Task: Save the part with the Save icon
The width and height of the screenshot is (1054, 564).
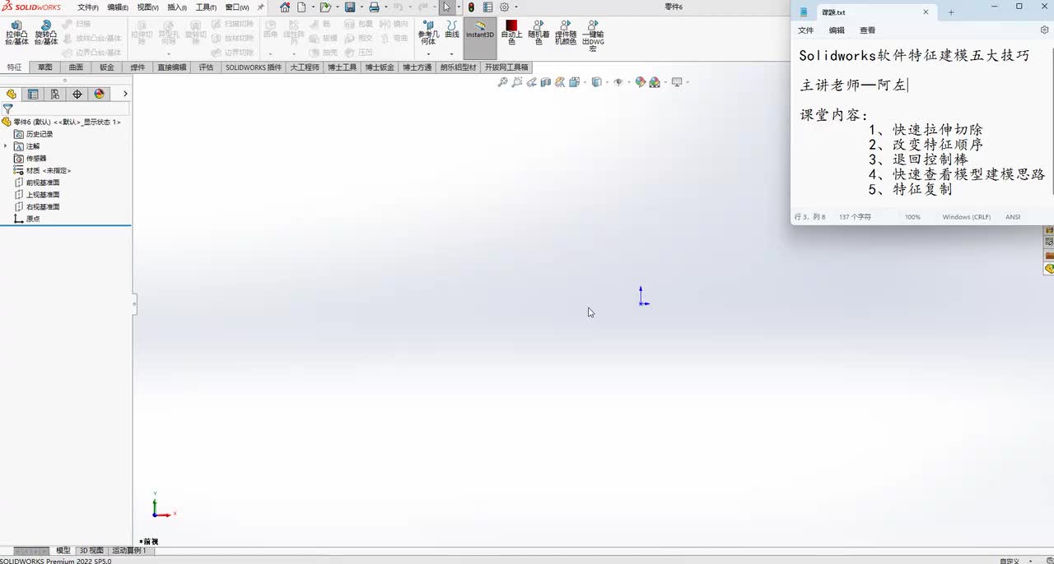Action: click(x=350, y=7)
